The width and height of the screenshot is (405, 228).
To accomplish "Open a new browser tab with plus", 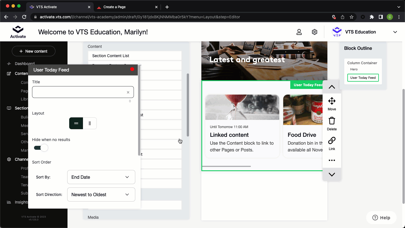I will pos(167,7).
